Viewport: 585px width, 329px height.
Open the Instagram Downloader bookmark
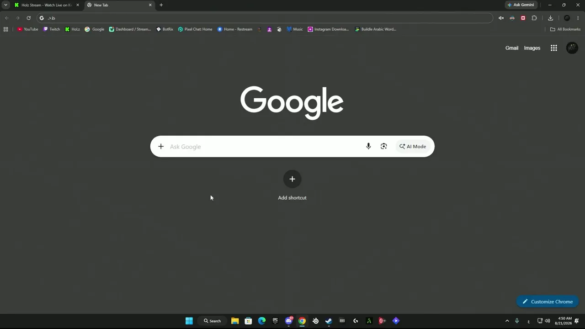329,29
